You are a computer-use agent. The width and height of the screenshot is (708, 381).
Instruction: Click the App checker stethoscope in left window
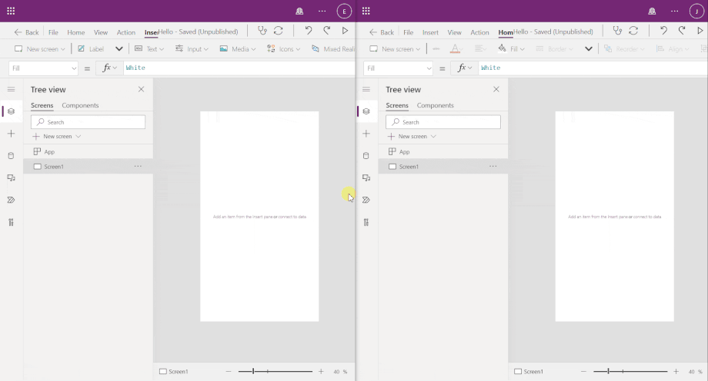tap(262, 31)
